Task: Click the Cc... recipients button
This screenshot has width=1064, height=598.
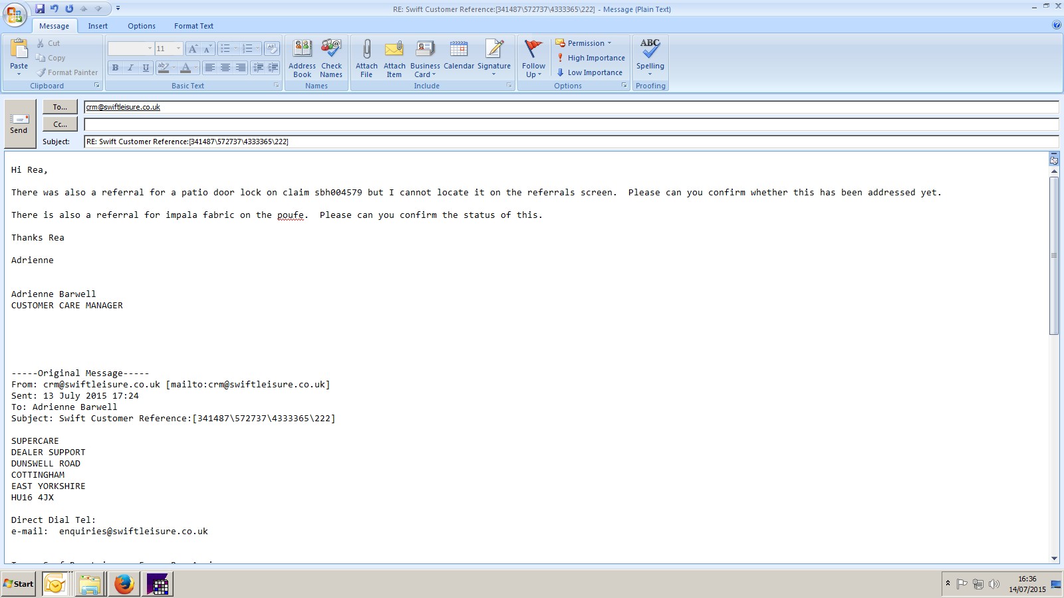Action: 61,124
